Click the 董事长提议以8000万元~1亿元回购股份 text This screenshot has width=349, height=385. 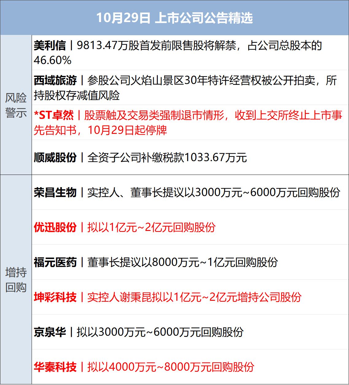pyautogui.click(x=183, y=262)
